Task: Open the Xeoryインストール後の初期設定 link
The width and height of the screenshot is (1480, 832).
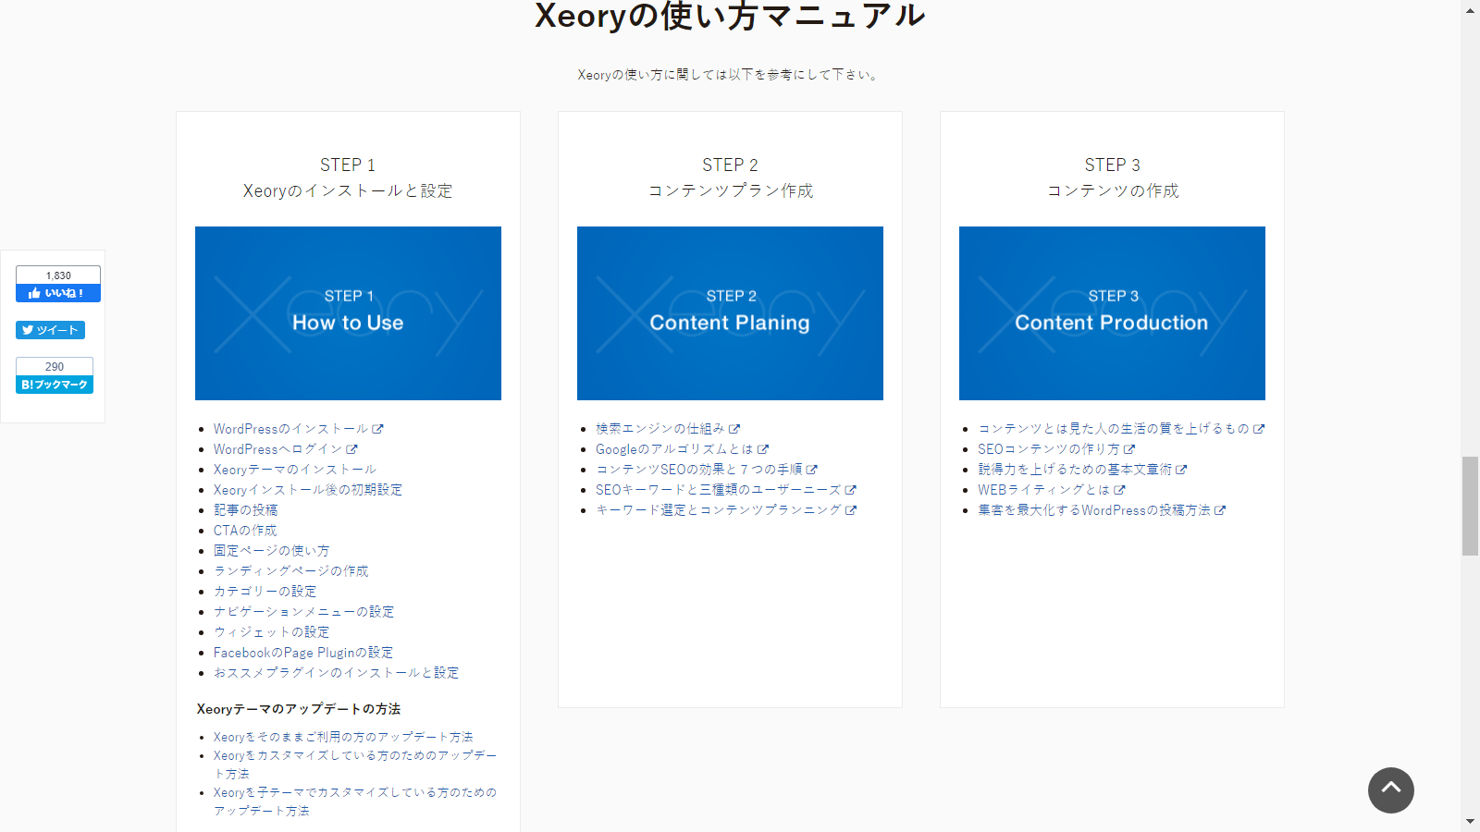Action: click(308, 490)
